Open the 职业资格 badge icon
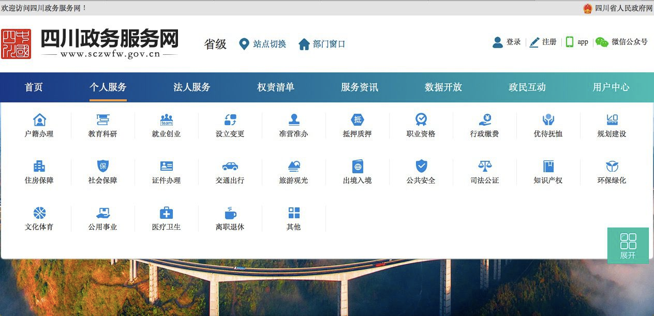The width and height of the screenshot is (654, 316). (421, 120)
